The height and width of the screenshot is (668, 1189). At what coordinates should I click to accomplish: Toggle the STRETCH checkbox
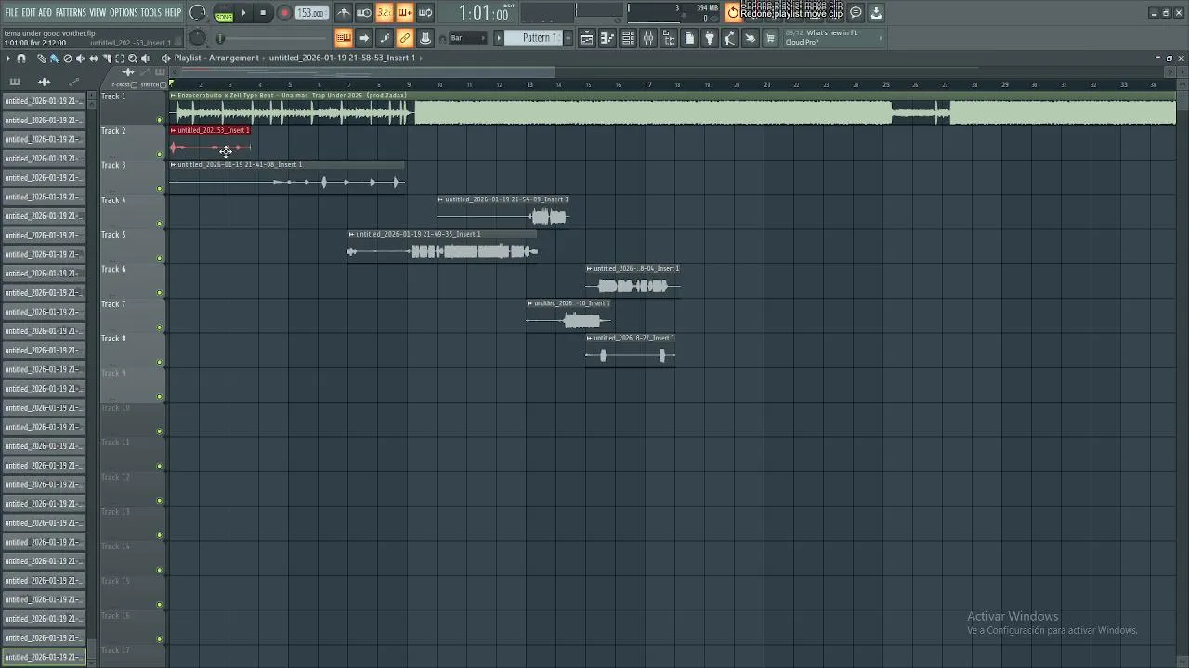(x=163, y=84)
